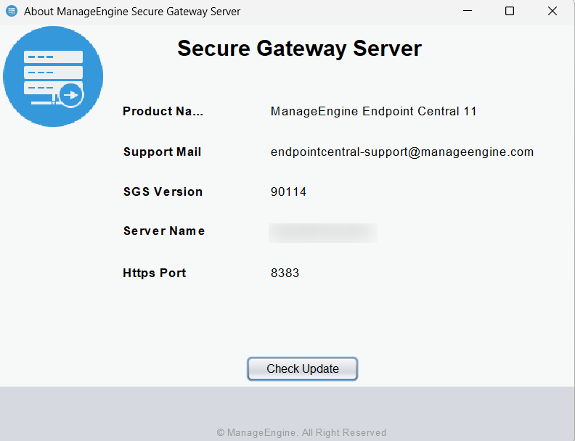
Task: Click 'ManageEngine Endpoint Central 11' value
Action: click(x=374, y=111)
